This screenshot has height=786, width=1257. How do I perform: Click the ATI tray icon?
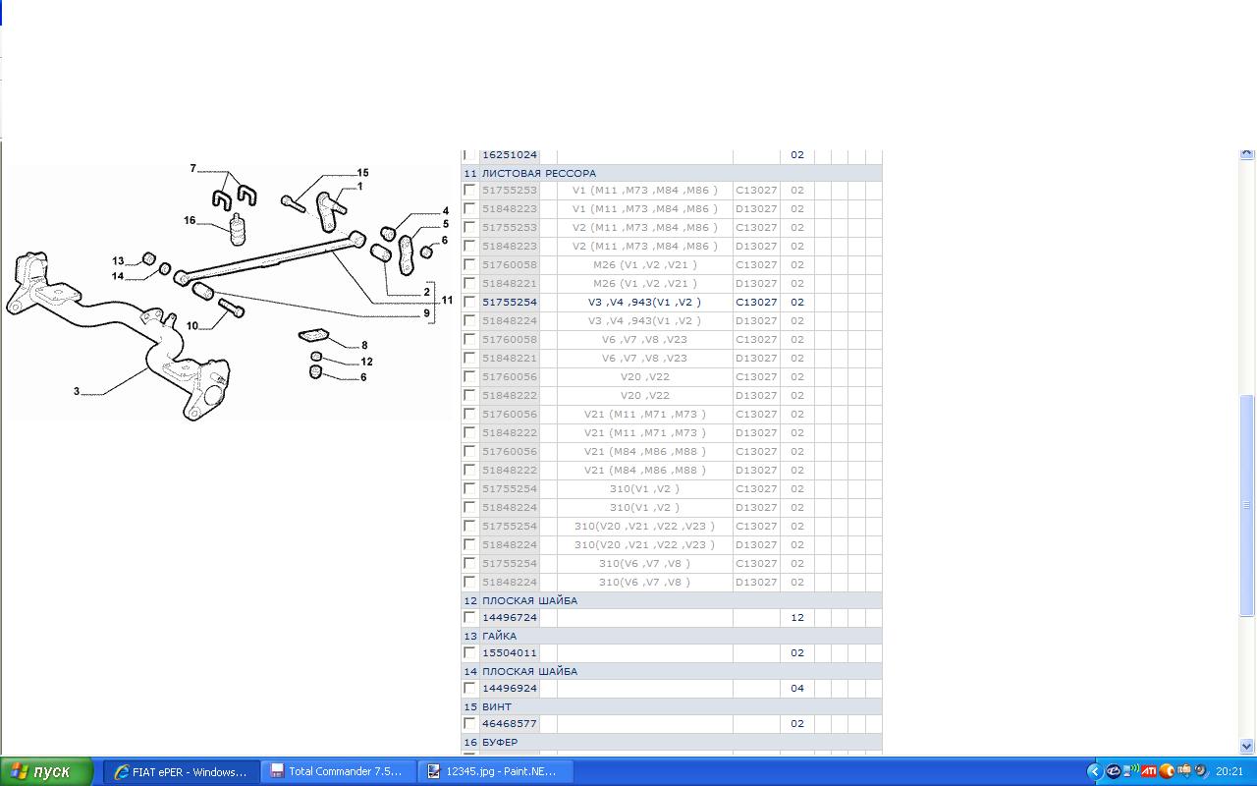(x=1148, y=771)
